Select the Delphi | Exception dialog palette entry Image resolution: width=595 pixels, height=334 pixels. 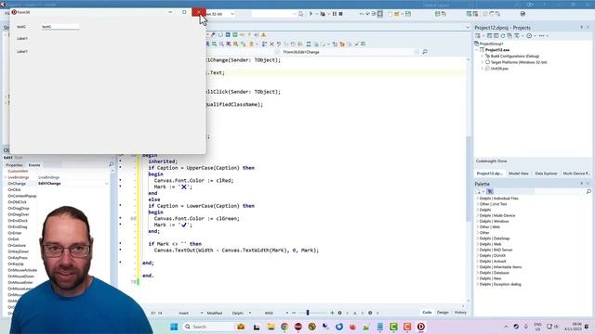[x=500, y=284]
